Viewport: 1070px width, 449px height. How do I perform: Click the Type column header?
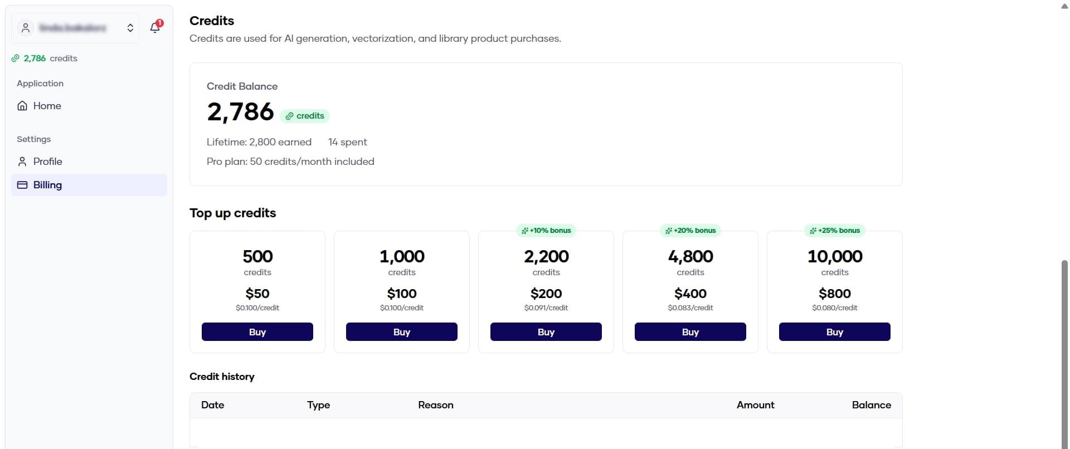click(319, 405)
